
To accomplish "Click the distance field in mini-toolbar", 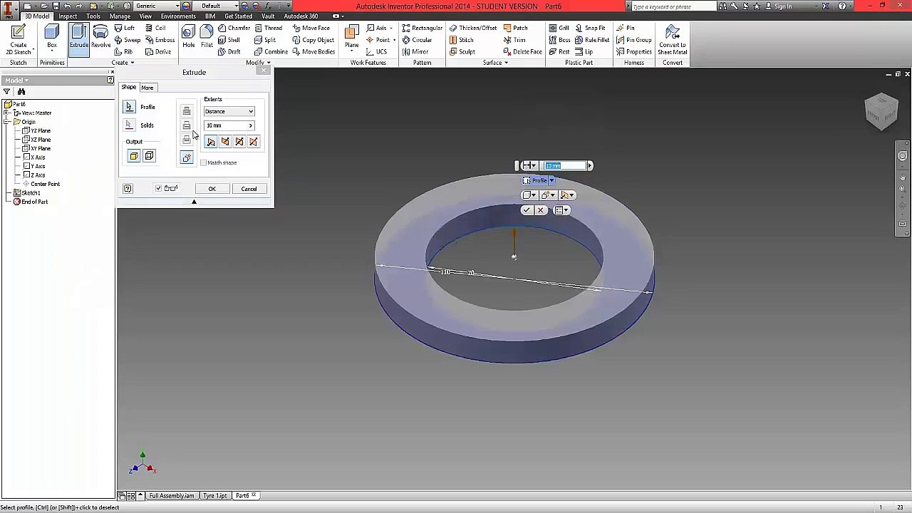I will [564, 166].
